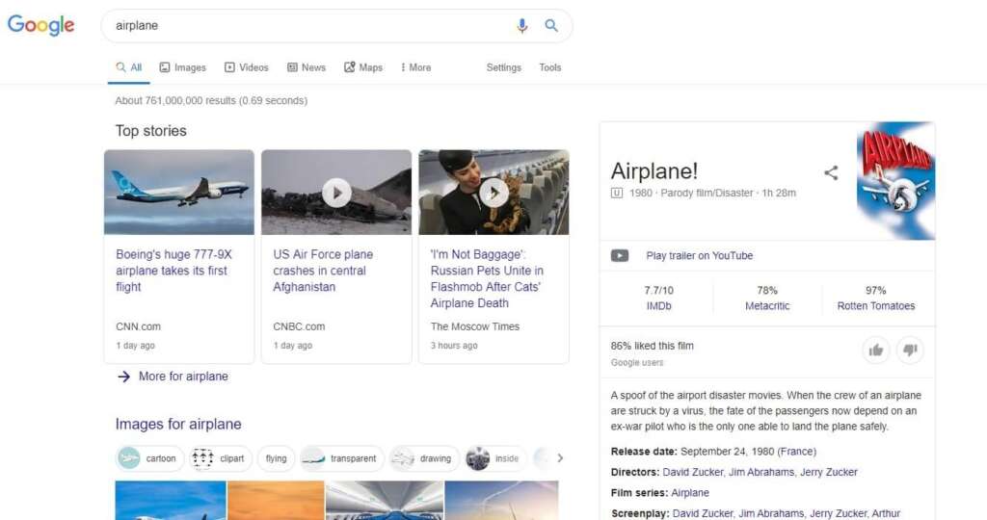Advance image filter chips with right chevron

(x=560, y=458)
